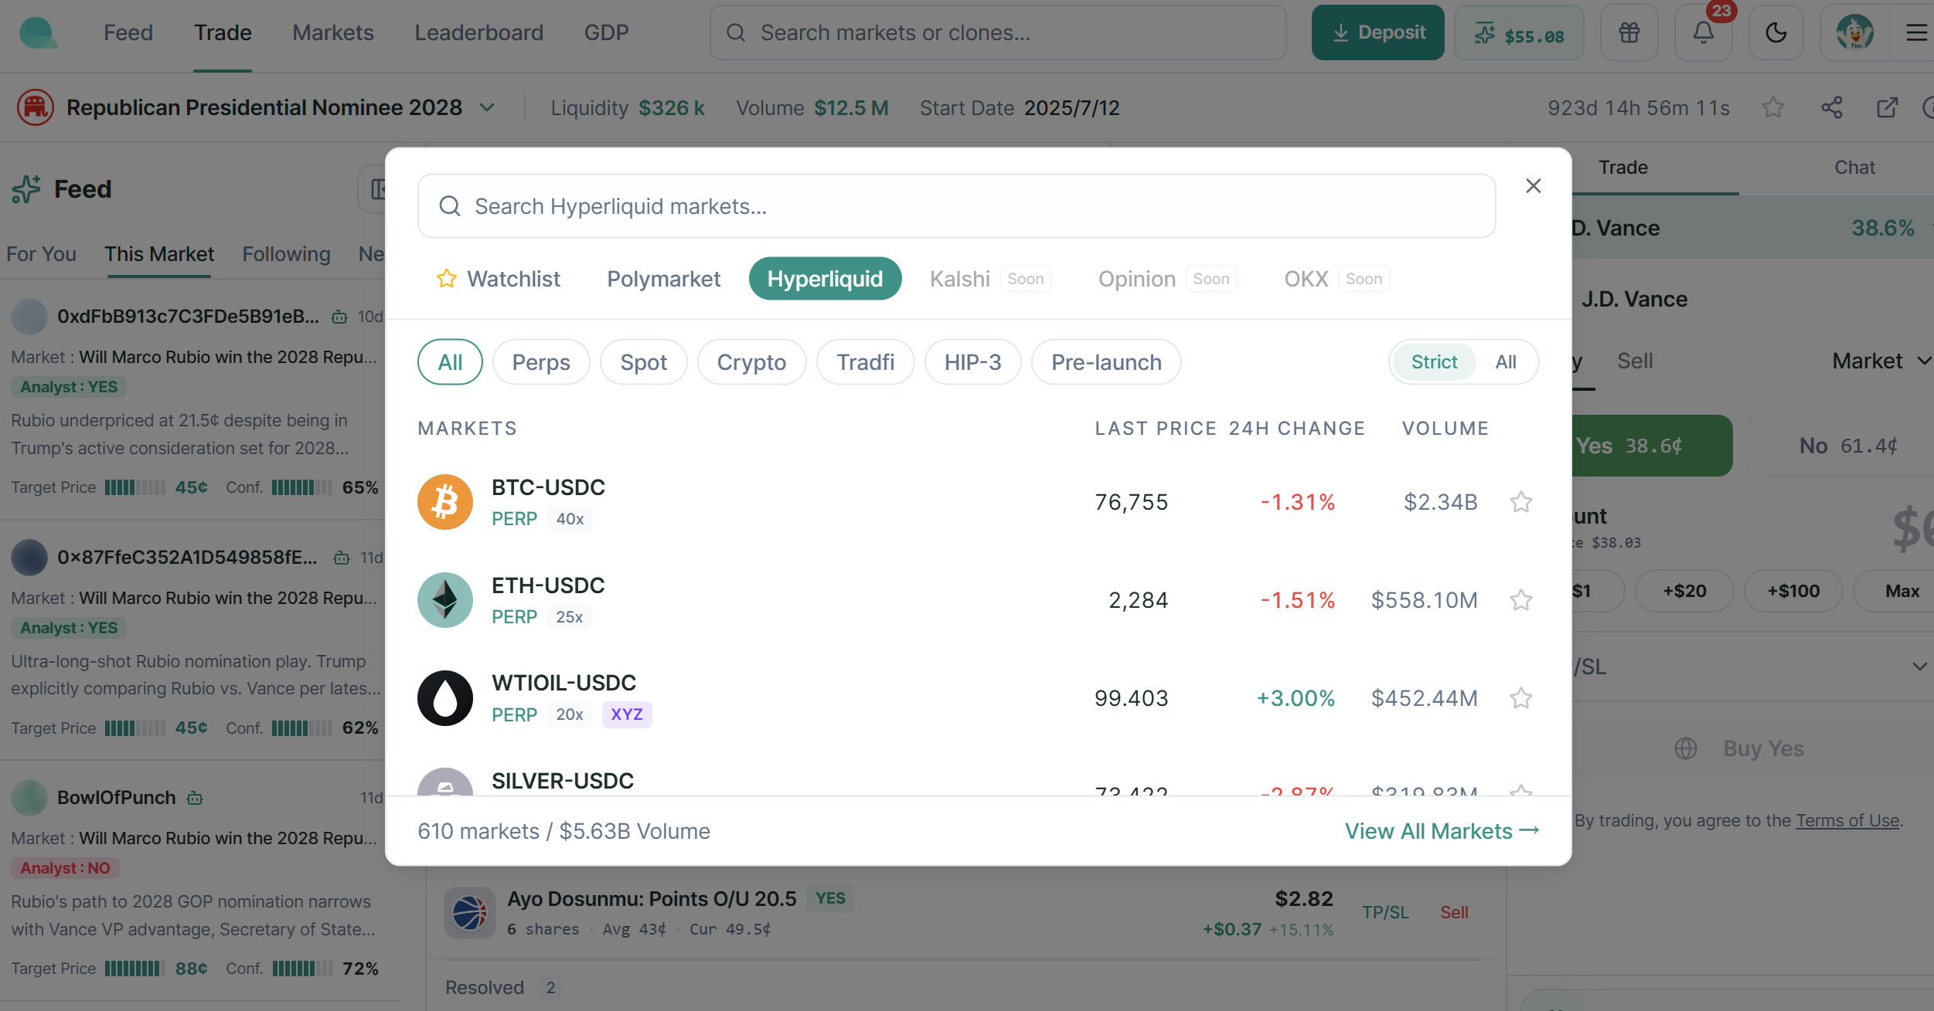Switch filter toggle to All

coord(1505,361)
